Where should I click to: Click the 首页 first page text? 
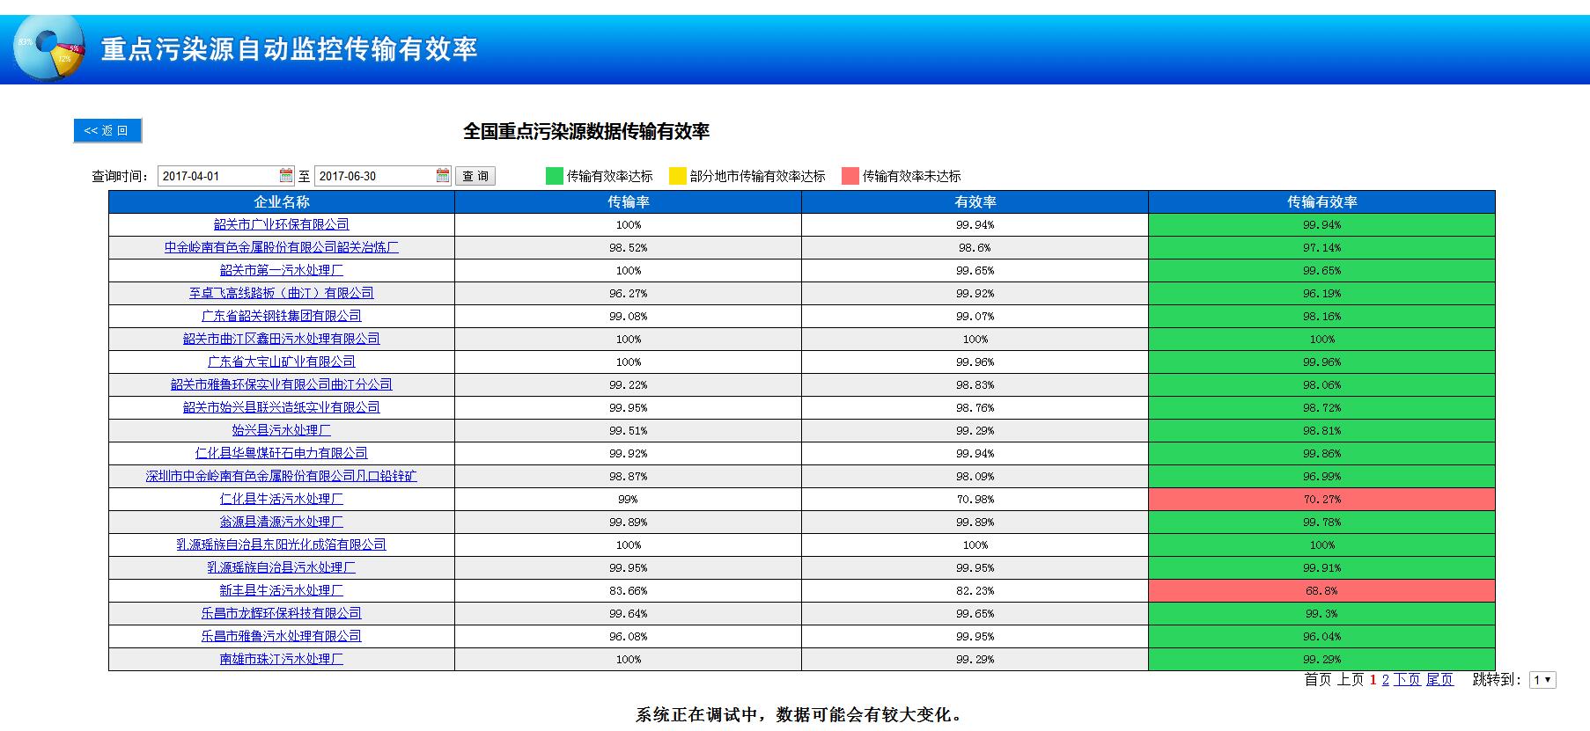(1318, 680)
